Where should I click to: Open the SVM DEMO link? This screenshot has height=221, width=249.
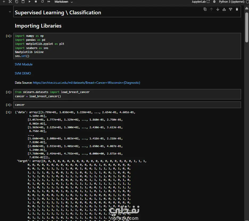point(23,73)
